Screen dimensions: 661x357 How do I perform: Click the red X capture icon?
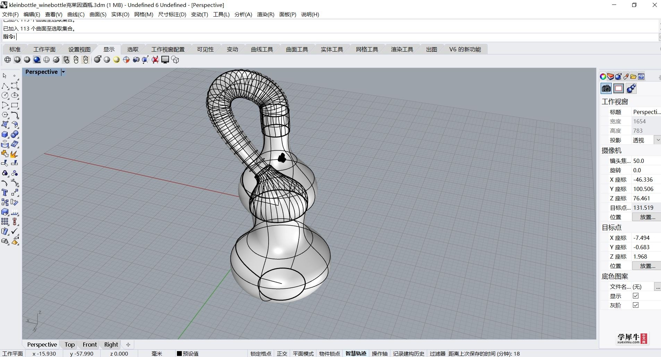click(x=155, y=60)
